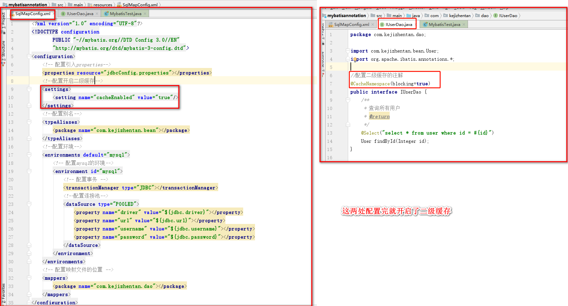Screen dimensions: 568x306
Task: Click the "com.kejizhentan.dao" mapper package name
Action: point(125,286)
